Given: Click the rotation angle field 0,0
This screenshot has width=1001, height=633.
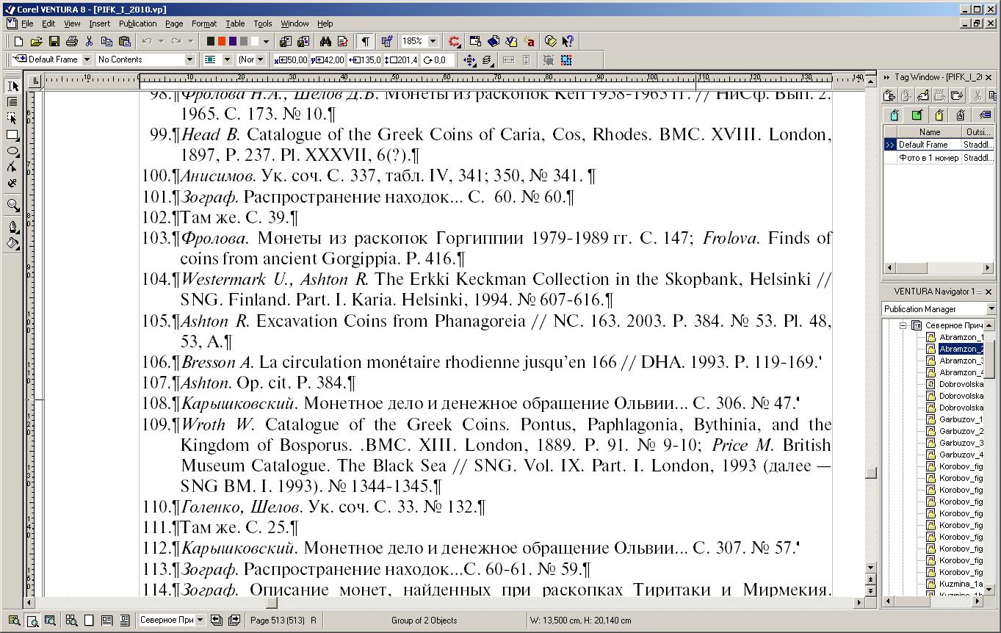Looking at the screenshot, I should [x=438, y=60].
